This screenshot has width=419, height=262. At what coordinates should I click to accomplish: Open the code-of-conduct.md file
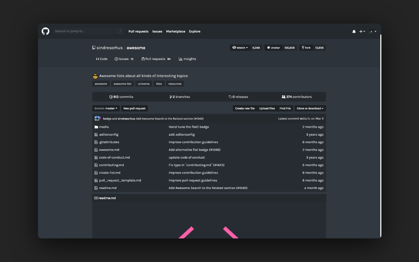[115, 158]
